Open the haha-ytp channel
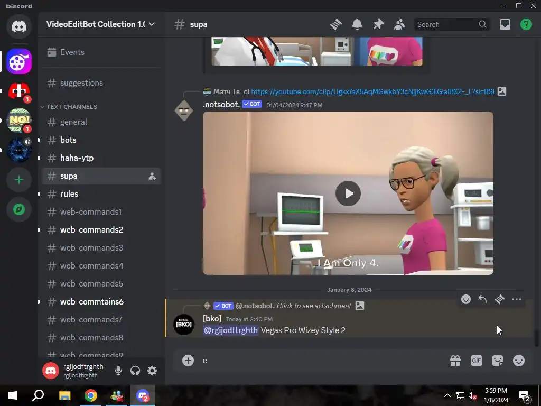The height and width of the screenshot is (406, 541). pos(101,158)
